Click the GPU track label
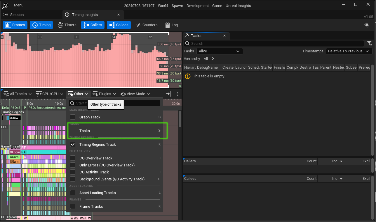Screen dimensions: 376x222 pyautogui.click(x=4, y=127)
